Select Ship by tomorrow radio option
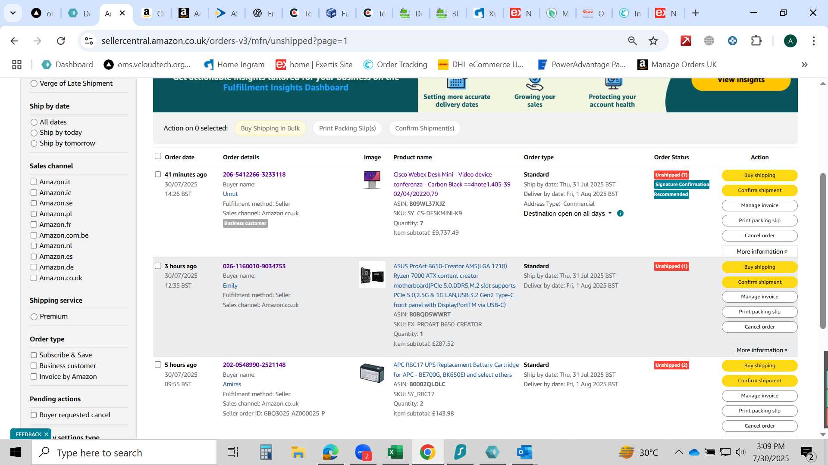The width and height of the screenshot is (828, 465). (x=34, y=144)
